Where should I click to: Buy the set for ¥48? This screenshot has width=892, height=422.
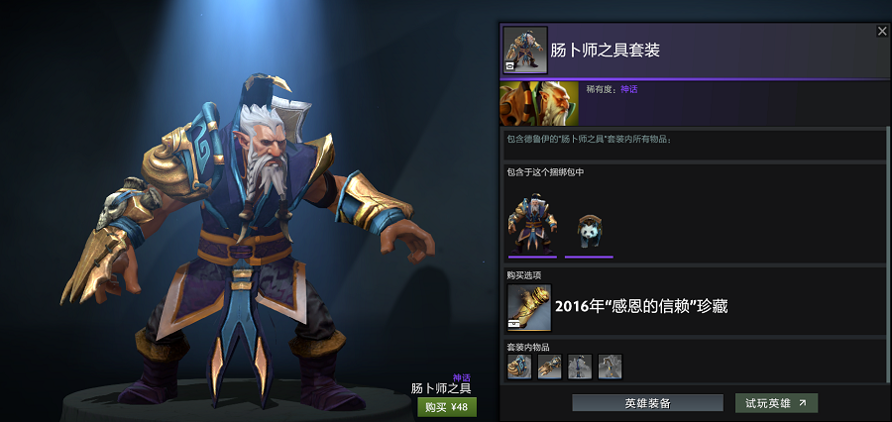pos(447,407)
